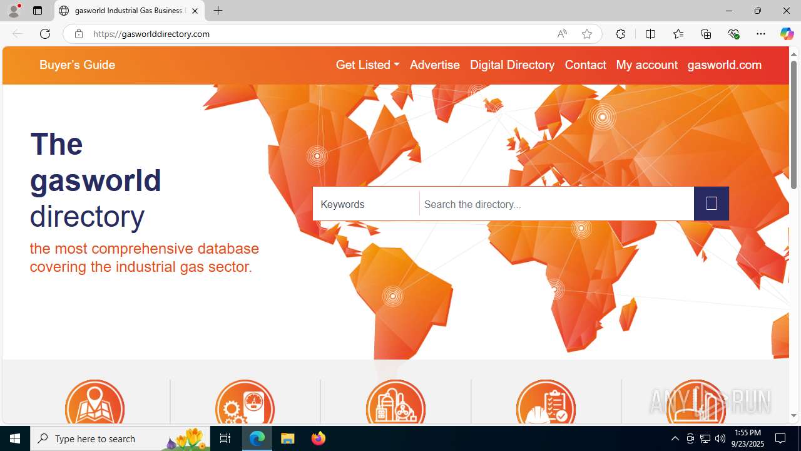Toggle Split screen view
This screenshot has height=451, width=801.
click(x=650, y=34)
